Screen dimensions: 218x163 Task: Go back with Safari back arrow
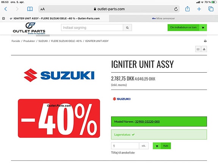pos(6,9)
